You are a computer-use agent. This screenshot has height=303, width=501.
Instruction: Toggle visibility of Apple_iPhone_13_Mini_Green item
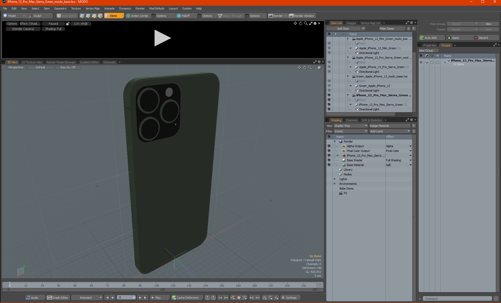tap(329, 48)
